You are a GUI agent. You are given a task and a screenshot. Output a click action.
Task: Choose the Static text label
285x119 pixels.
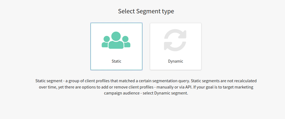click(116, 61)
